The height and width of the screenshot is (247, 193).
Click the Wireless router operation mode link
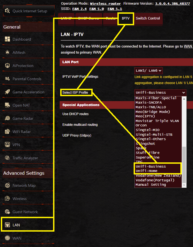coord(105,4)
